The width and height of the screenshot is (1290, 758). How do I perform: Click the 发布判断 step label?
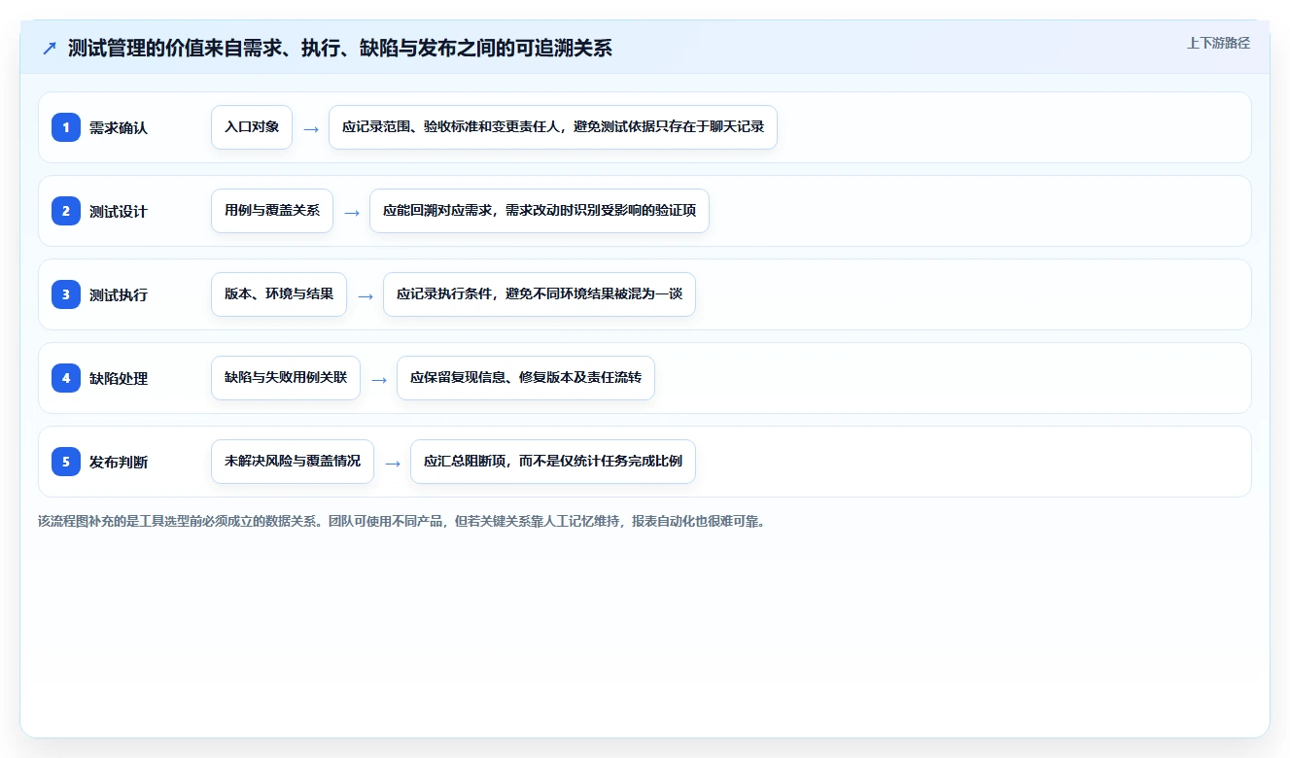click(x=119, y=462)
